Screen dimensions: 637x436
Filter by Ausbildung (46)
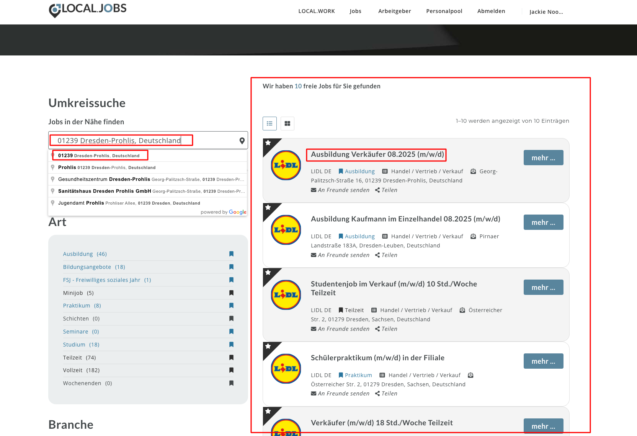pyautogui.click(x=85, y=254)
